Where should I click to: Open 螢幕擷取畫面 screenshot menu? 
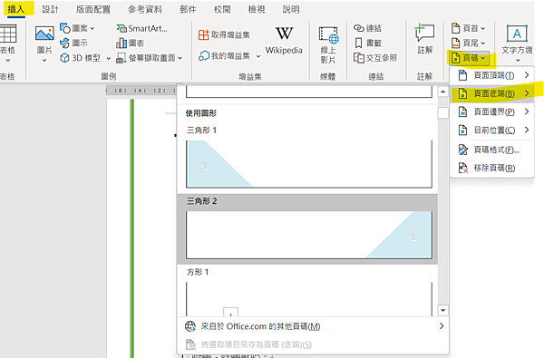coord(150,58)
